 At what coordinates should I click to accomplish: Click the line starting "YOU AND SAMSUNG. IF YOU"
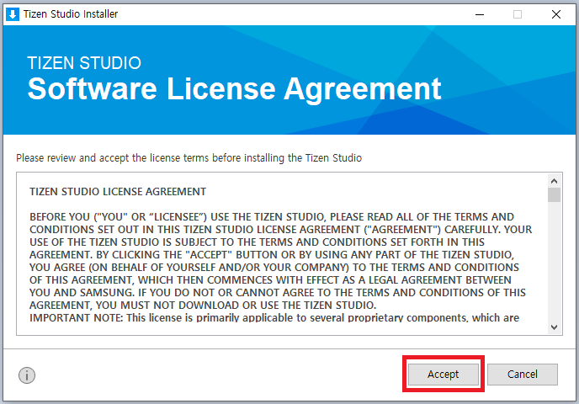pos(278,293)
